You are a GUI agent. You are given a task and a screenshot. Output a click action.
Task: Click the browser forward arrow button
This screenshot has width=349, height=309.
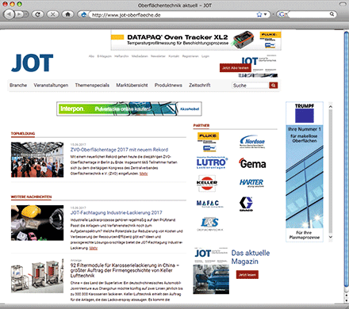[20, 14]
